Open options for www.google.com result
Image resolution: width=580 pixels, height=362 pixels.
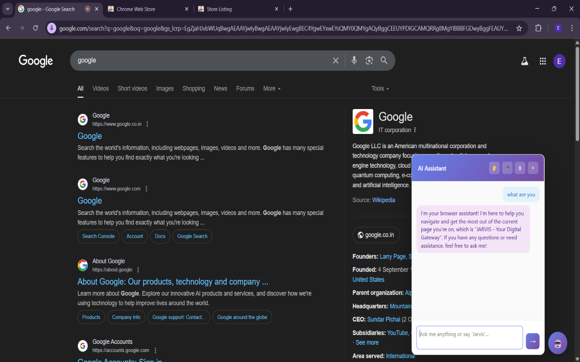click(x=146, y=189)
